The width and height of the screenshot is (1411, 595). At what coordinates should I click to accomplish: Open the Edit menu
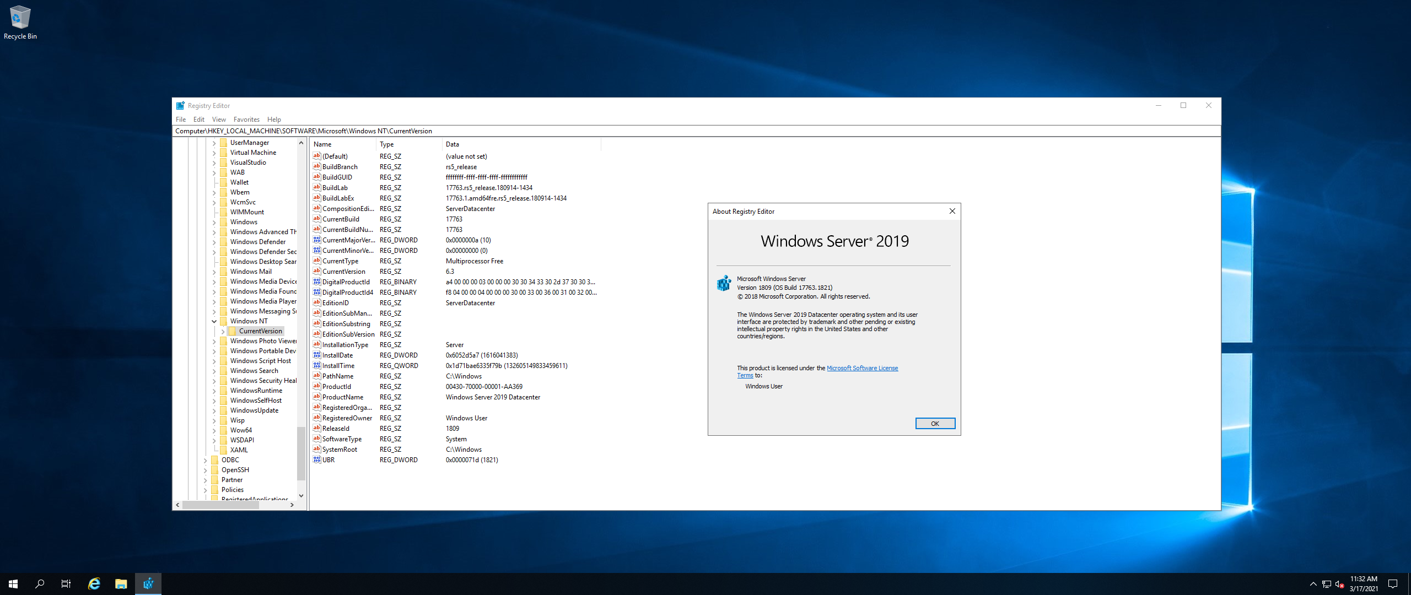(x=199, y=119)
